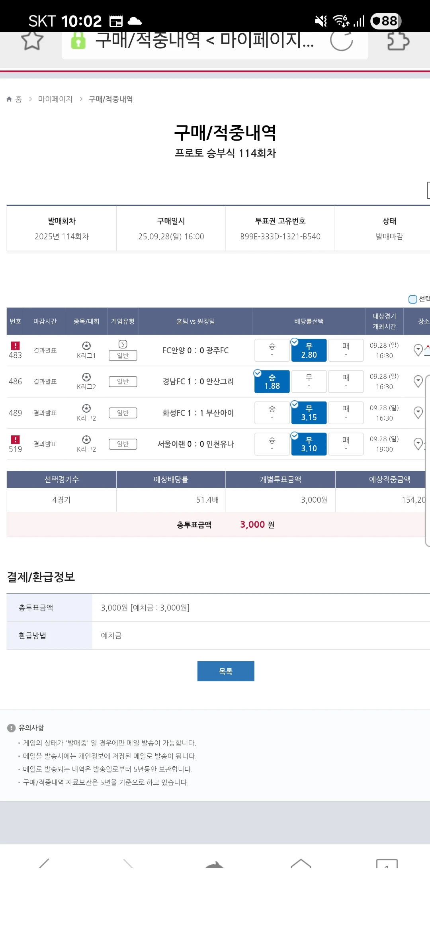This screenshot has height=932, width=430.
Task: Expand venue info for FC안양 match
Action: coord(418,350)
